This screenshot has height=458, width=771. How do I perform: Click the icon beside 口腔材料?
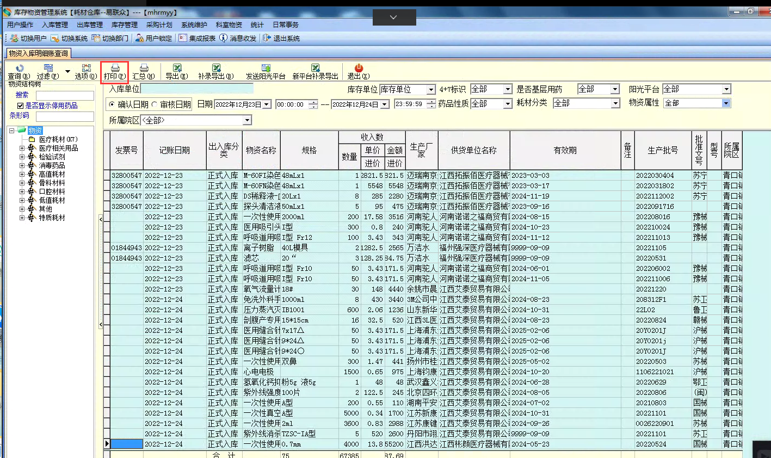click(x=32, y=191)
